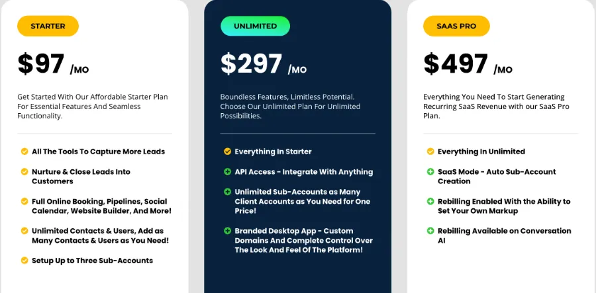Click the checkmark beside "Unlimited Contacts & Users"
This screenshot has width=596, height=293.
click(x=25, y=231)
